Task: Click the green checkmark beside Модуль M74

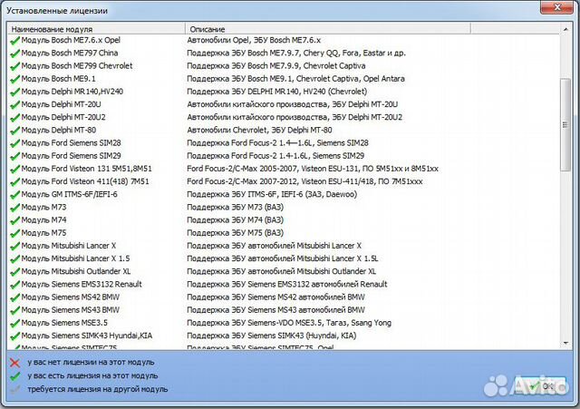Action: (x=14, y=220)
